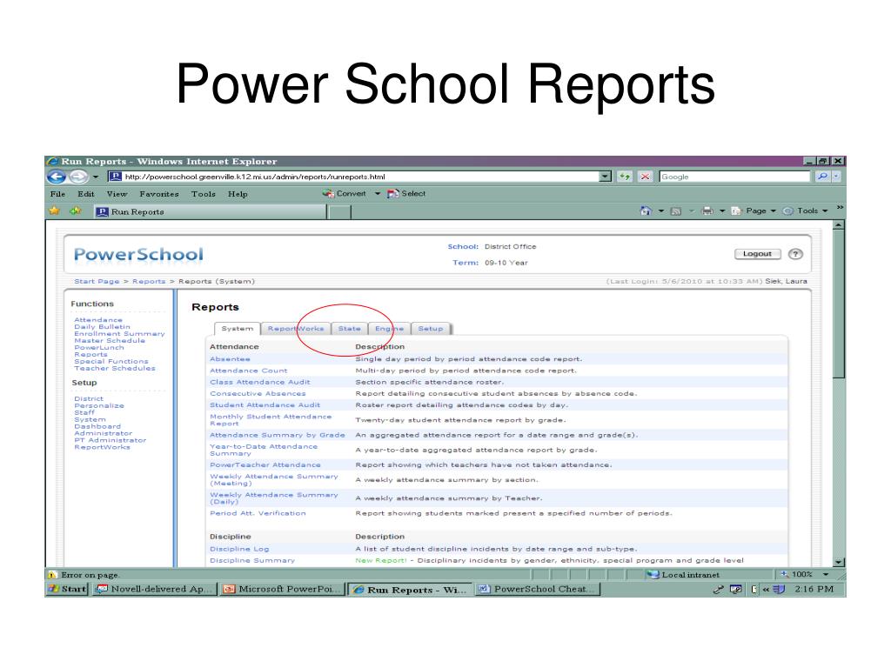The image size is (891, 668).
Task: Open PowerSchool help question mark icon
Action: (x=795, y=254)
